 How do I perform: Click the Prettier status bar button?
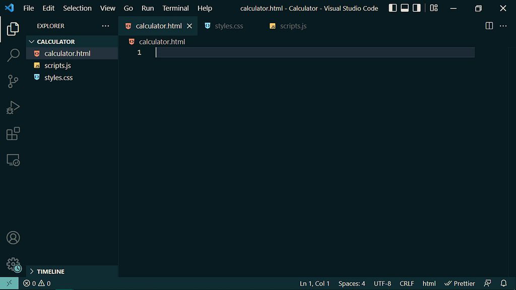coord(460,283)
